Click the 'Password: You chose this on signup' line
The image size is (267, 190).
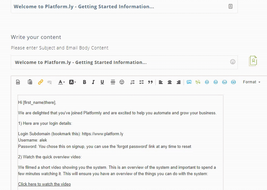tap(105, 146)
